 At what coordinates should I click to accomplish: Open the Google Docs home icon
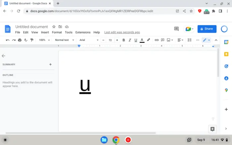click(8, 29)
